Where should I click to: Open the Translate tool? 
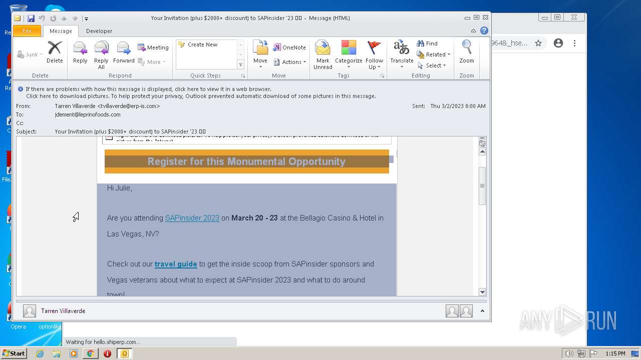402,55
